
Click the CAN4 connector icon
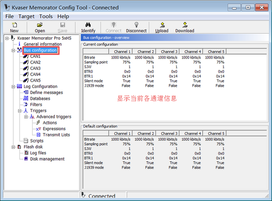26,74
